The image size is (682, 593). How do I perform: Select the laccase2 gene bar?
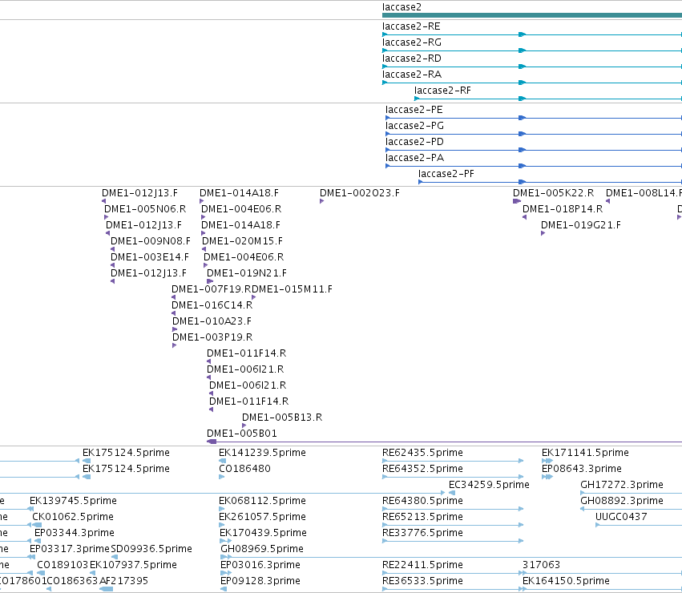click(532, 15)
